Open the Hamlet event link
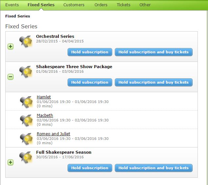The image size is (208, 185). coord(44,97)
